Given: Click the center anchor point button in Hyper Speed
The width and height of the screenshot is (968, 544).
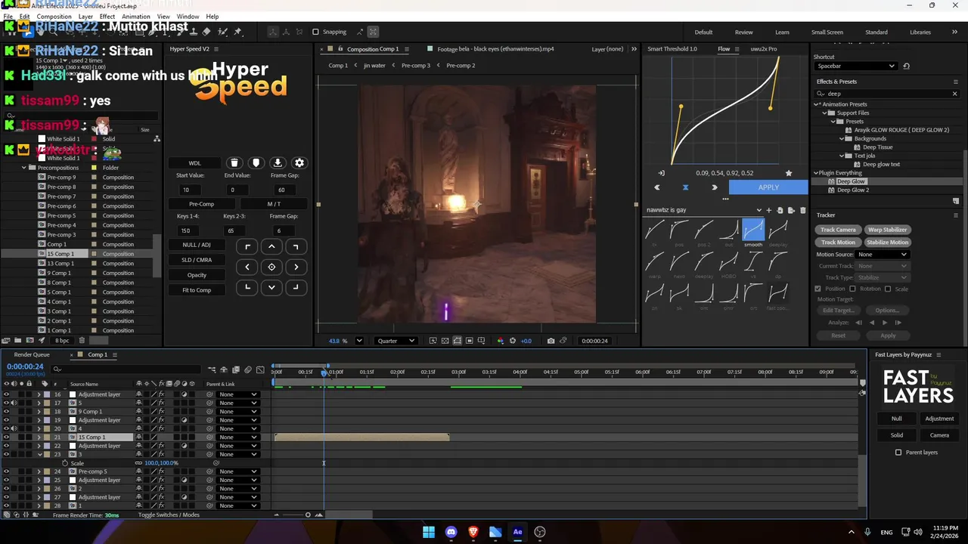Looking at the screenshot, I should (271, 267).
